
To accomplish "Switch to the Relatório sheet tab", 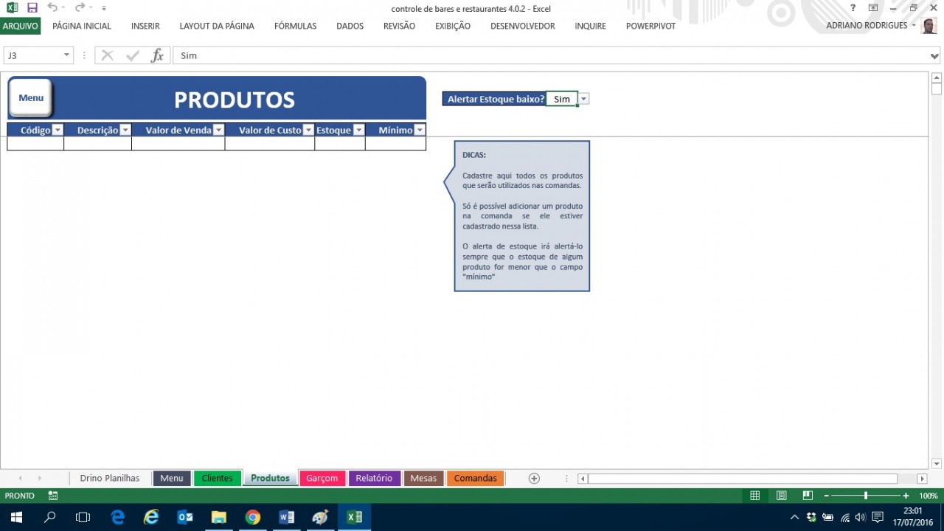I will pos(374,478).
